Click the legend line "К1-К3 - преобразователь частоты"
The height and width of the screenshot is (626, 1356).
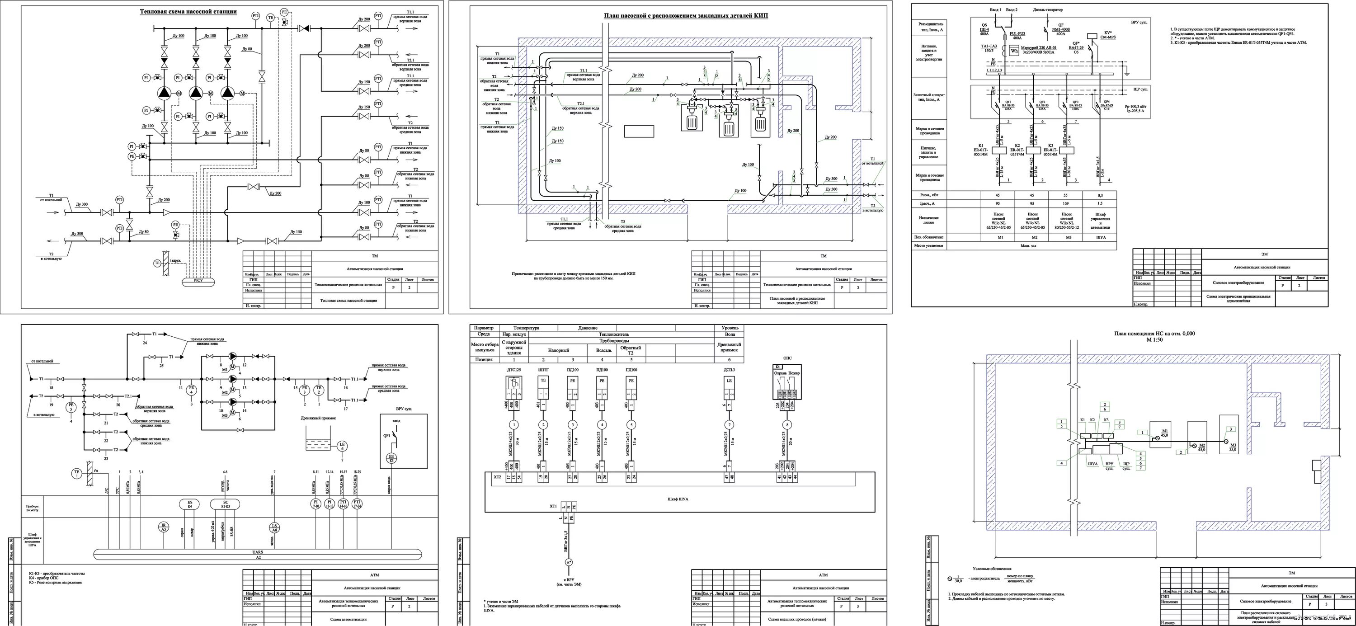[x=57, y=574]
